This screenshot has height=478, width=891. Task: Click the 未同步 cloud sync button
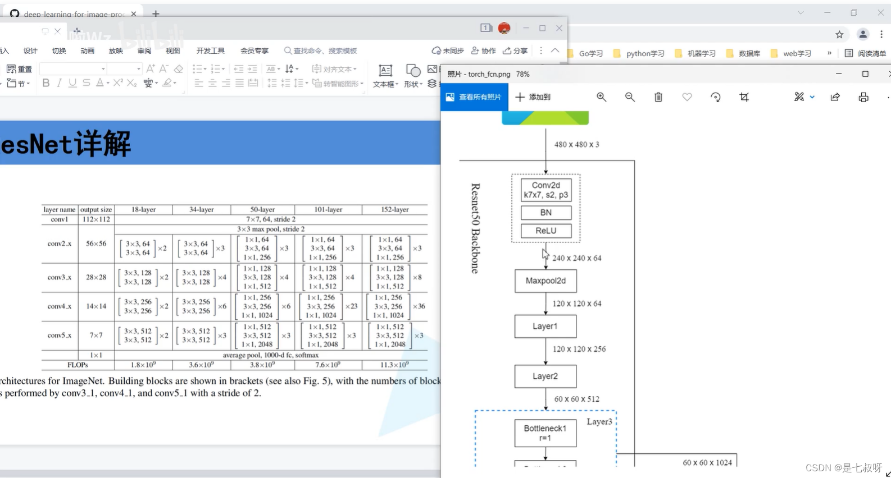448,50
